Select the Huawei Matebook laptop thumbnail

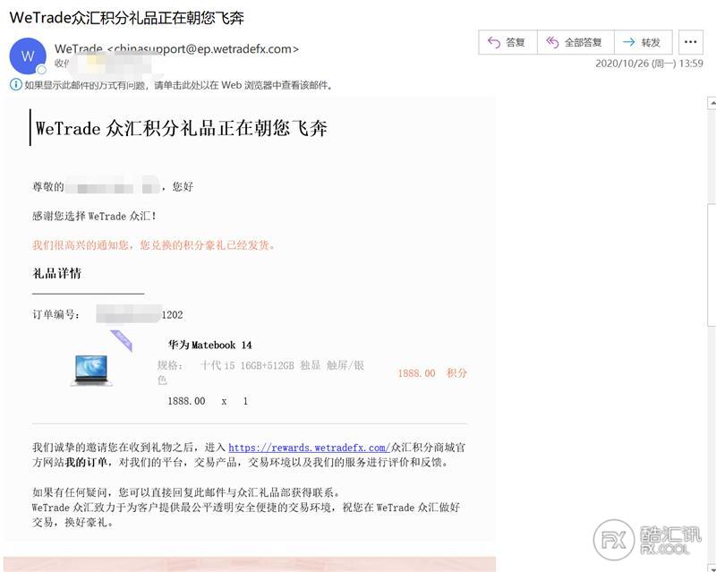tap(91, 370)
